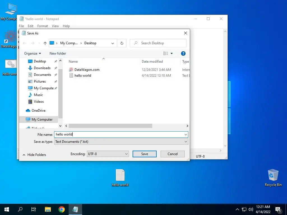Open the Encoding dropdown
This screenshot has height=215, width=287.
tap(108, 154)
